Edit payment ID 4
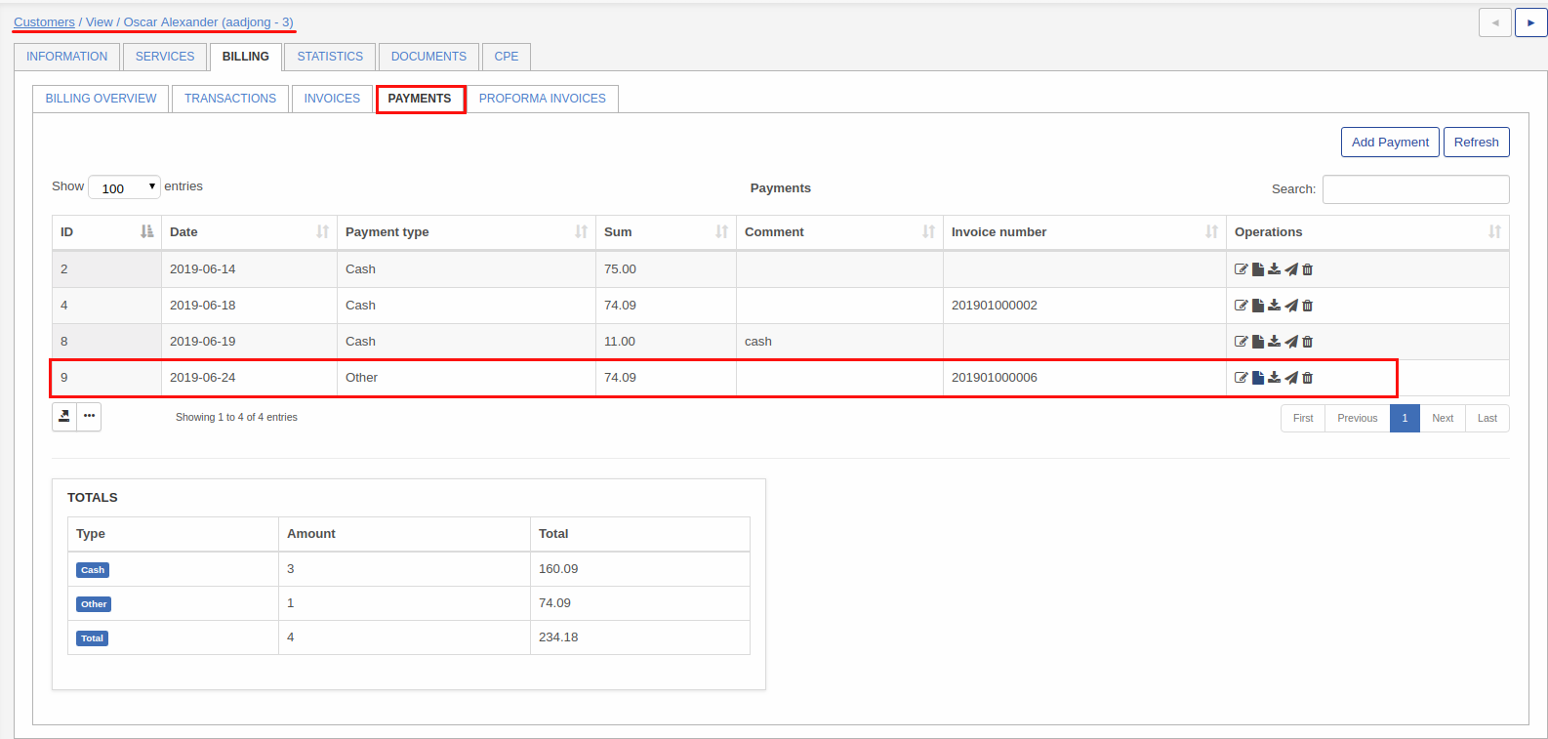 pyautogui.click(x=1242, y=306)
